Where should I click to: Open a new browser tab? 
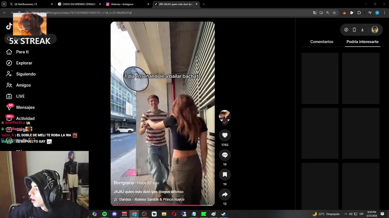tap(204, 4)
